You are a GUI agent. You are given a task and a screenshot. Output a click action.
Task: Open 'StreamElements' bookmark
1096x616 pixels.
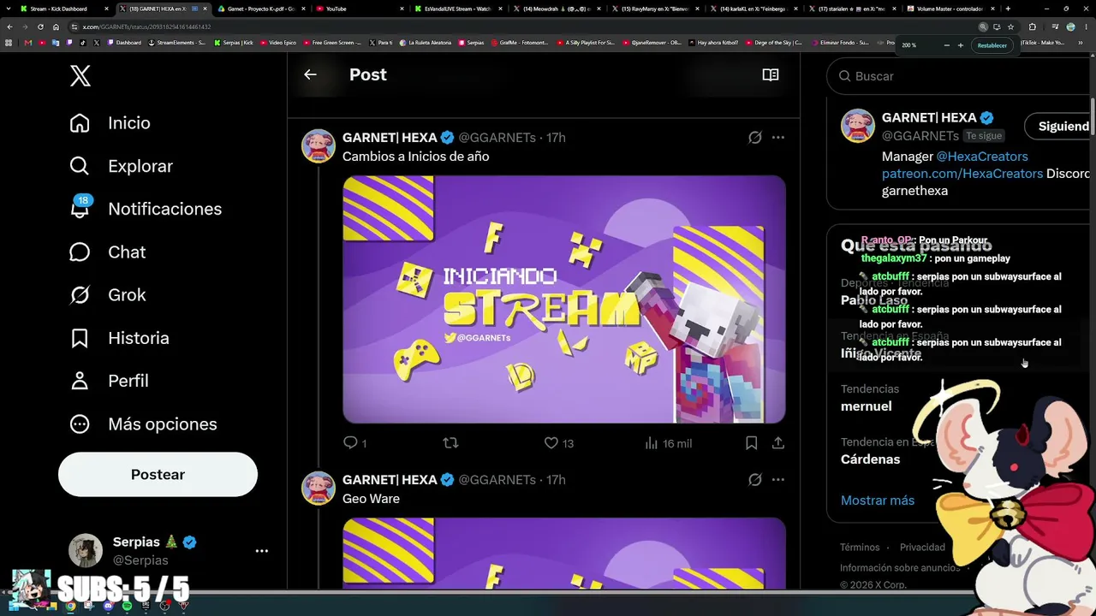tap(178, 42)
